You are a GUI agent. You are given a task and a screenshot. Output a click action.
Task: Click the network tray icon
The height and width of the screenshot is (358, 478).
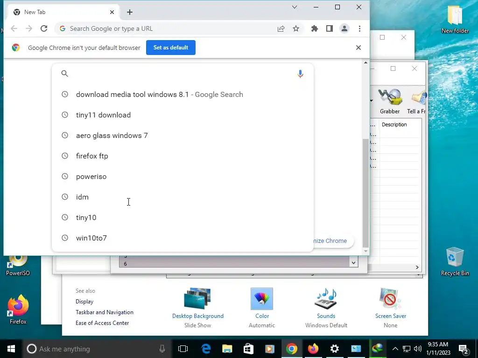tap(407, 349)
